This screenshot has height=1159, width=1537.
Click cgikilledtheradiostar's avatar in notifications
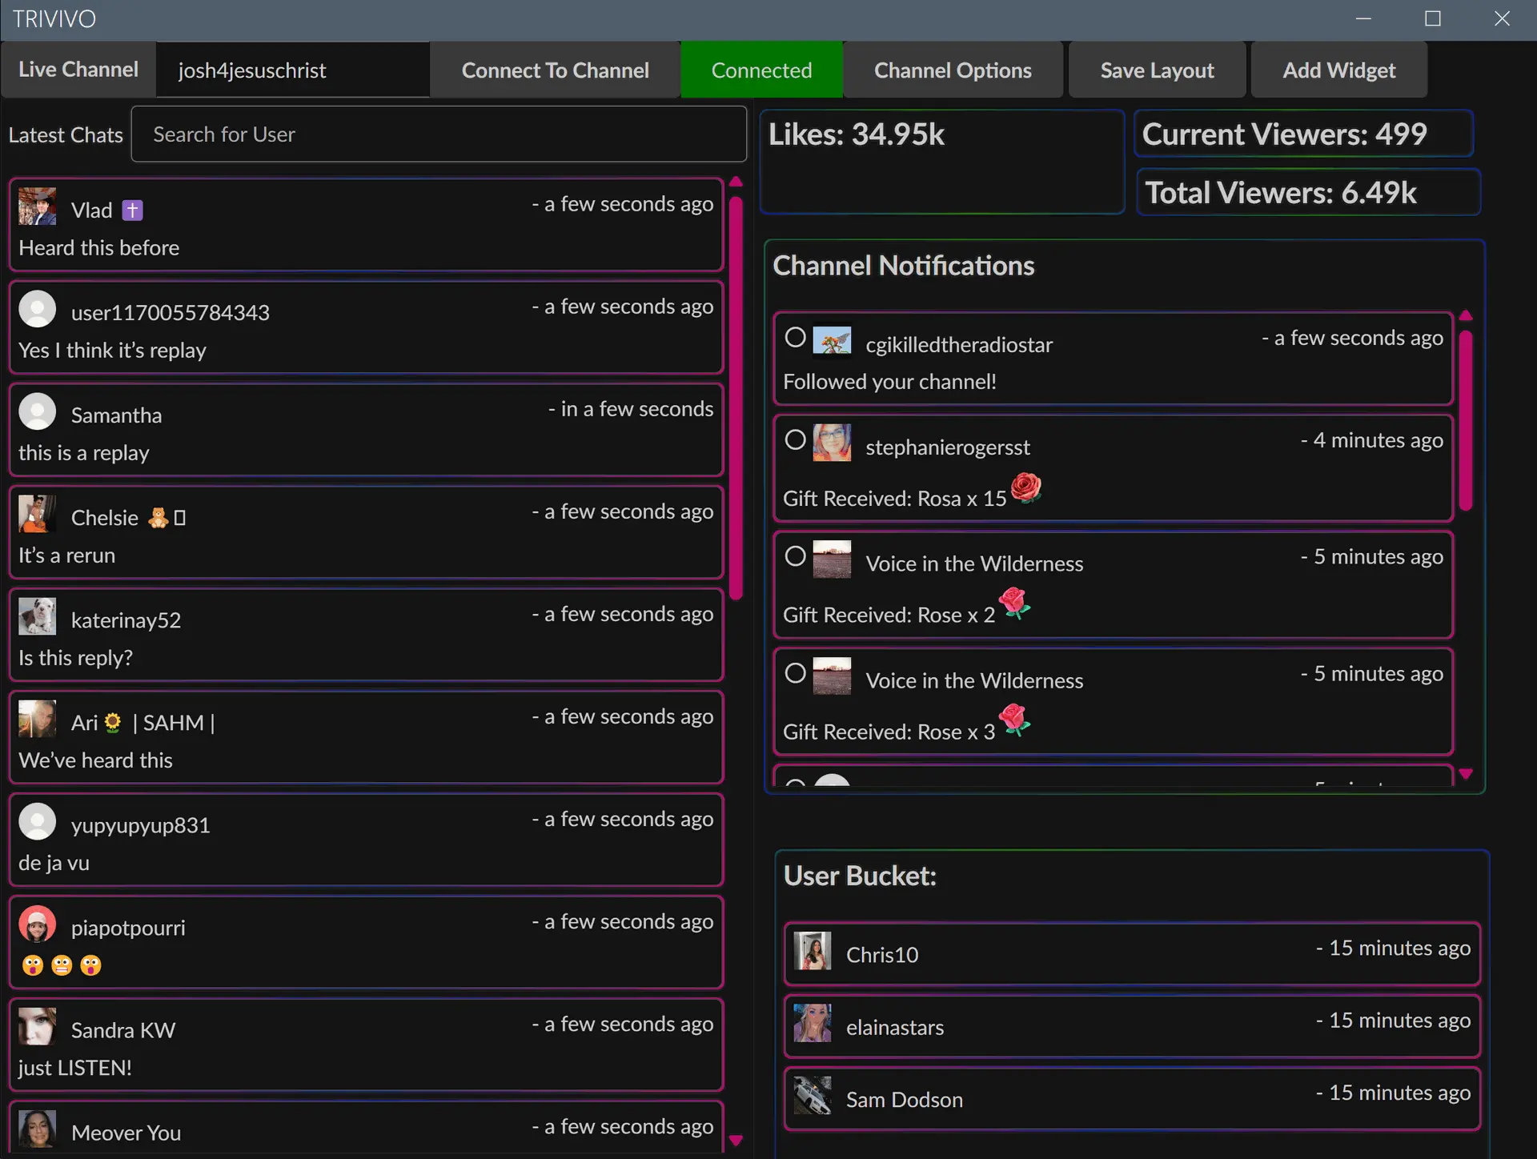coord(832,339)
